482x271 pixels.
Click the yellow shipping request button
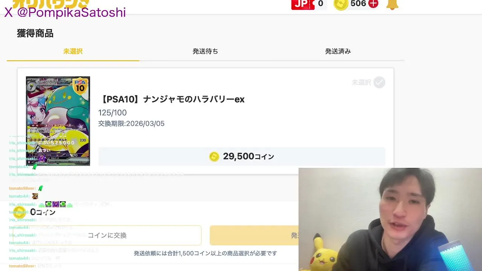(x=254, y=235)
